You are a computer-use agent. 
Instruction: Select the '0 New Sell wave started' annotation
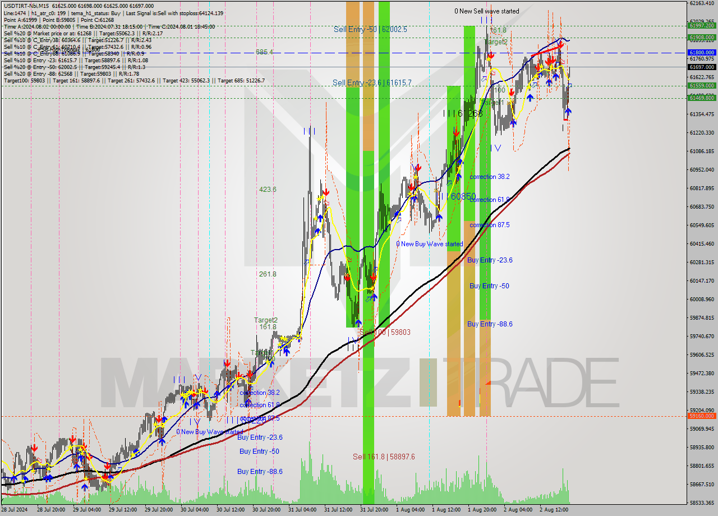coord(486,11)
